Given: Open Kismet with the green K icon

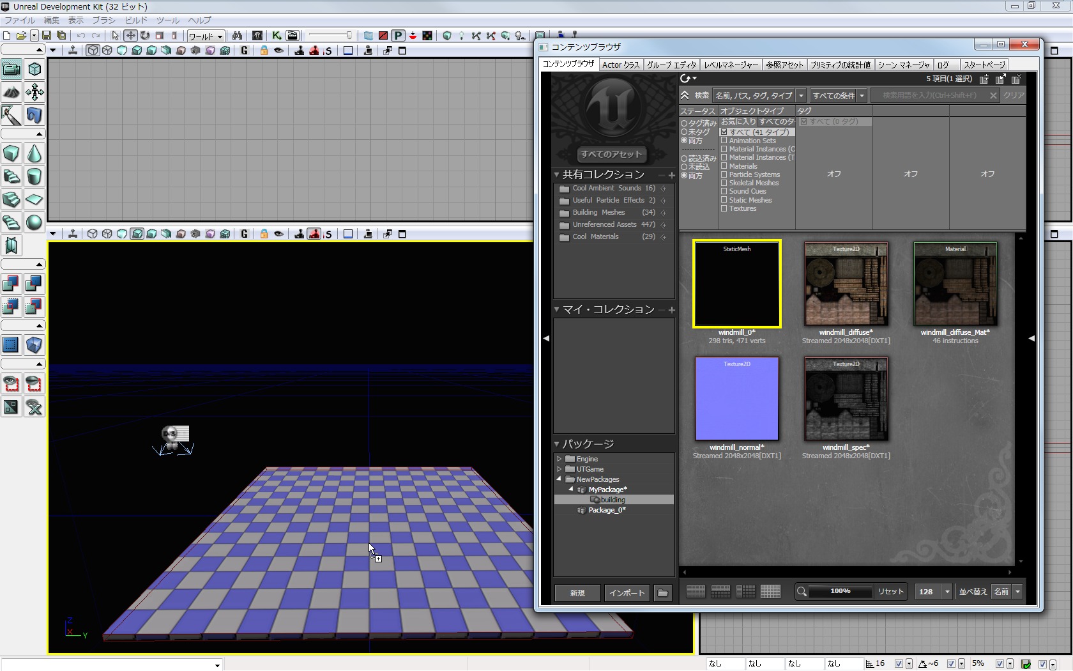Looking at the screenshot, I should [277, 36].
